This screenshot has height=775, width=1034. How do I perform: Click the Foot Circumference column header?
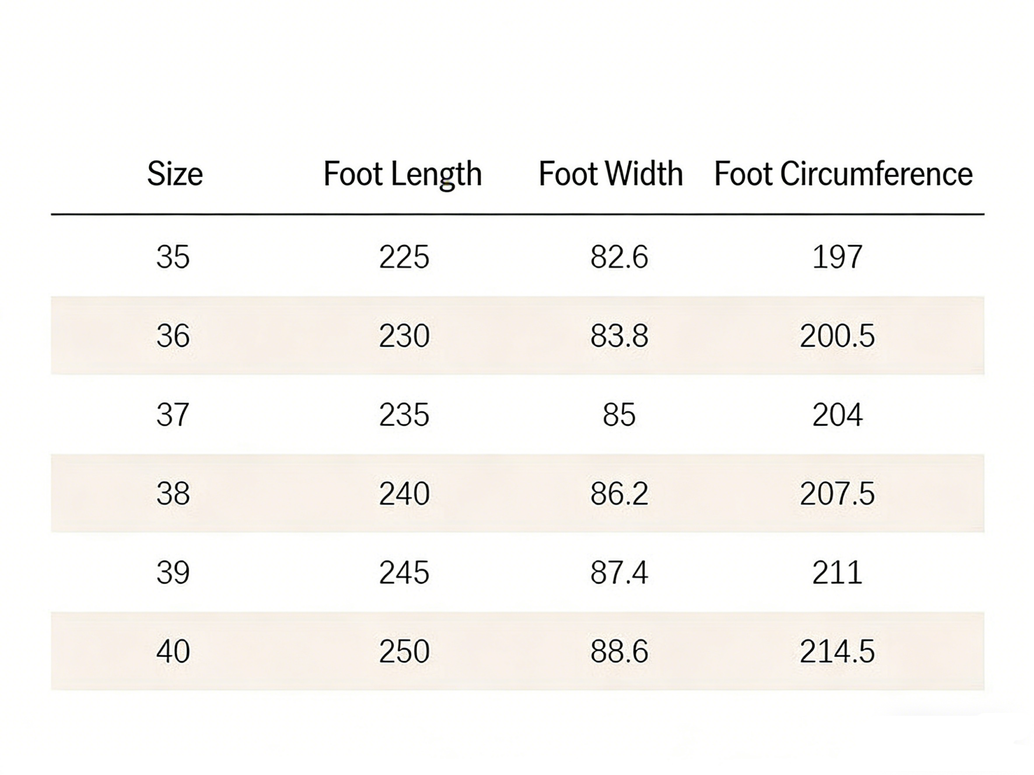coord(843,174)
